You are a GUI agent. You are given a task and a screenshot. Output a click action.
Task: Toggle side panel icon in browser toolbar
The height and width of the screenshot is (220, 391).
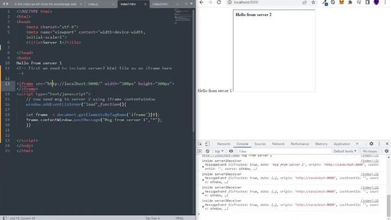(x=368, y=2)
